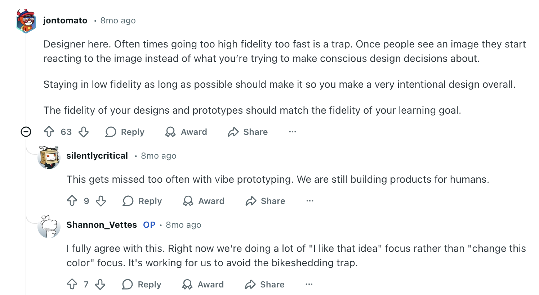Open more options on silentlycritical's comment
Image resolution: width=539 pixels, height=295 pixels.
tap(309, 201)
